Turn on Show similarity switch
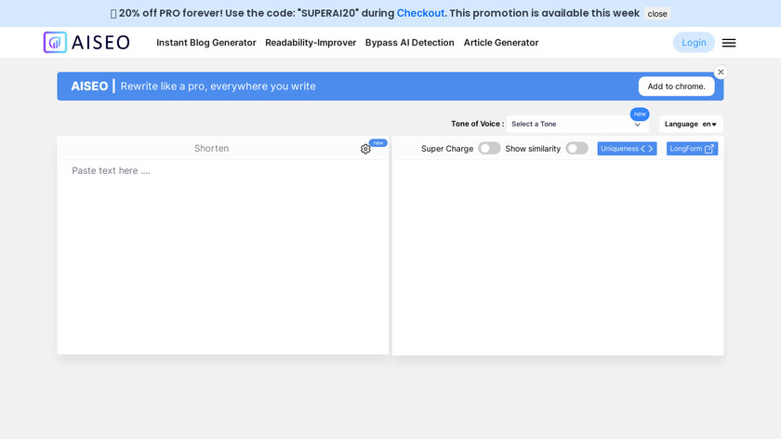Viewport: 781px width, 439px height. (x=576, y=149)
